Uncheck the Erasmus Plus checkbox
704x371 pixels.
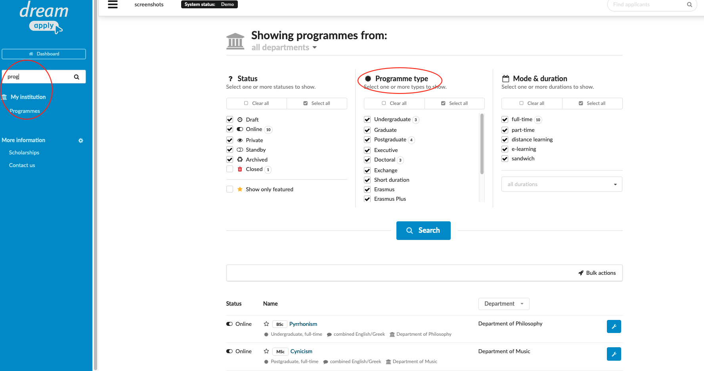click(367, 199)
